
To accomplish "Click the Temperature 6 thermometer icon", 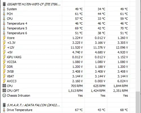I will click(4, 33).
